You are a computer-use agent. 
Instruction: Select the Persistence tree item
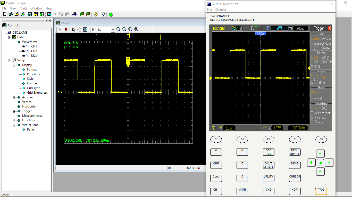[35, 74]
